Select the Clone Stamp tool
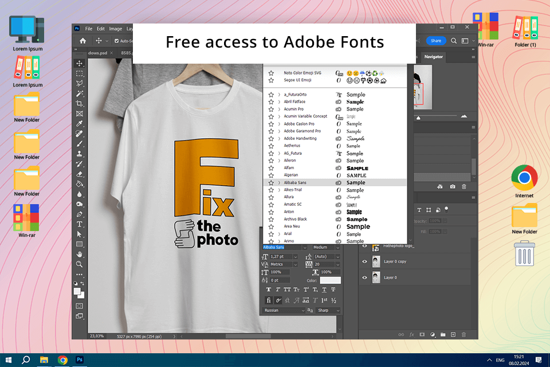 [80, 154]
